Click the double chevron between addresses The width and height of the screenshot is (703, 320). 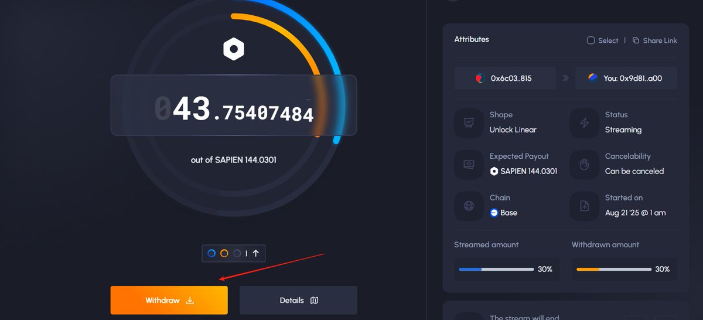coord(565,78)
